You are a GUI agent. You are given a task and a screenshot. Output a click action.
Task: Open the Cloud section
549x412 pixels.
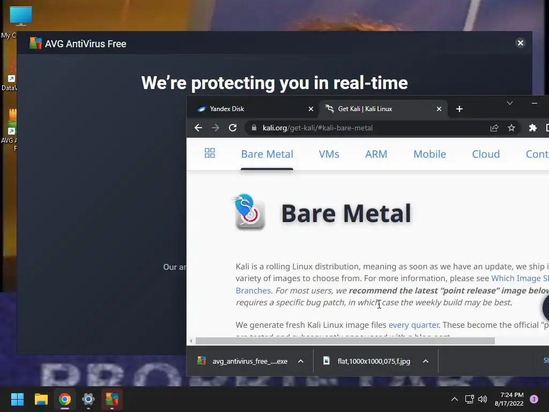click(486, 154)
